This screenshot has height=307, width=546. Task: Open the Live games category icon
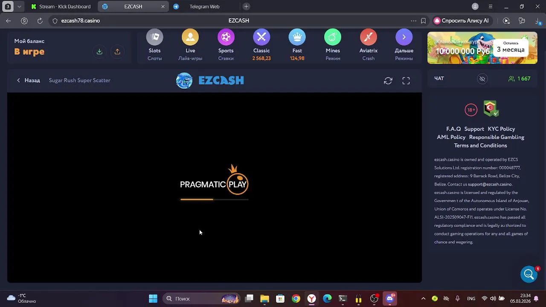pyautogui.click(x=190, y=38)
